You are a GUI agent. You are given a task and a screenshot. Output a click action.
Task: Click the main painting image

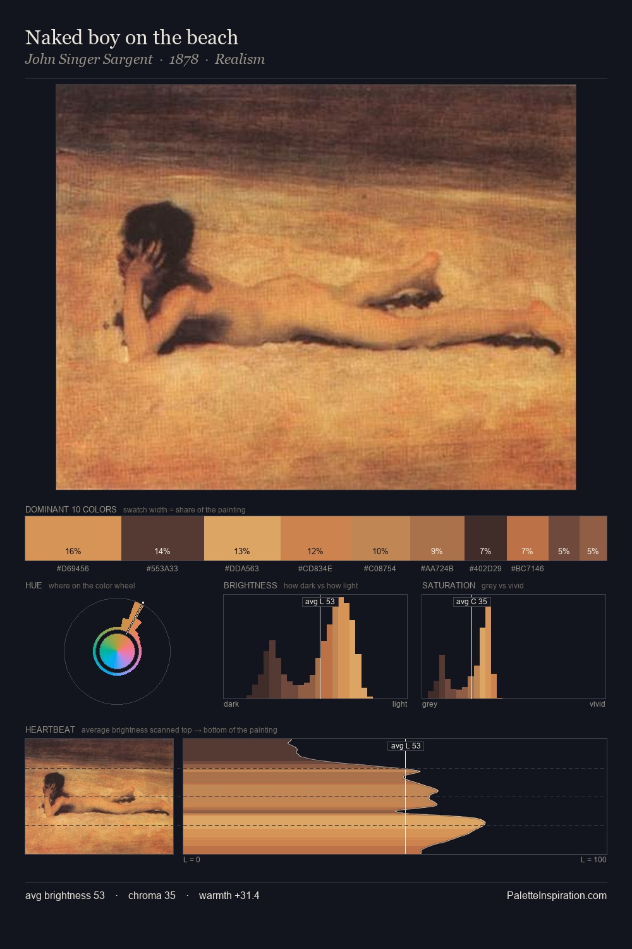coord(316,287)
